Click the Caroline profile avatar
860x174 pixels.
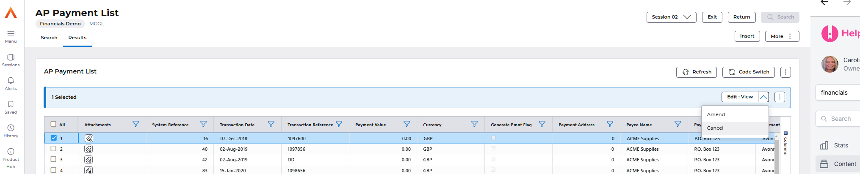(830, 64)
